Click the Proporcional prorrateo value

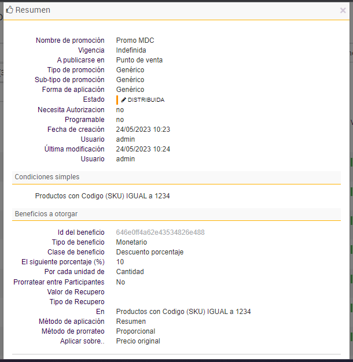(x=135, y=331)
